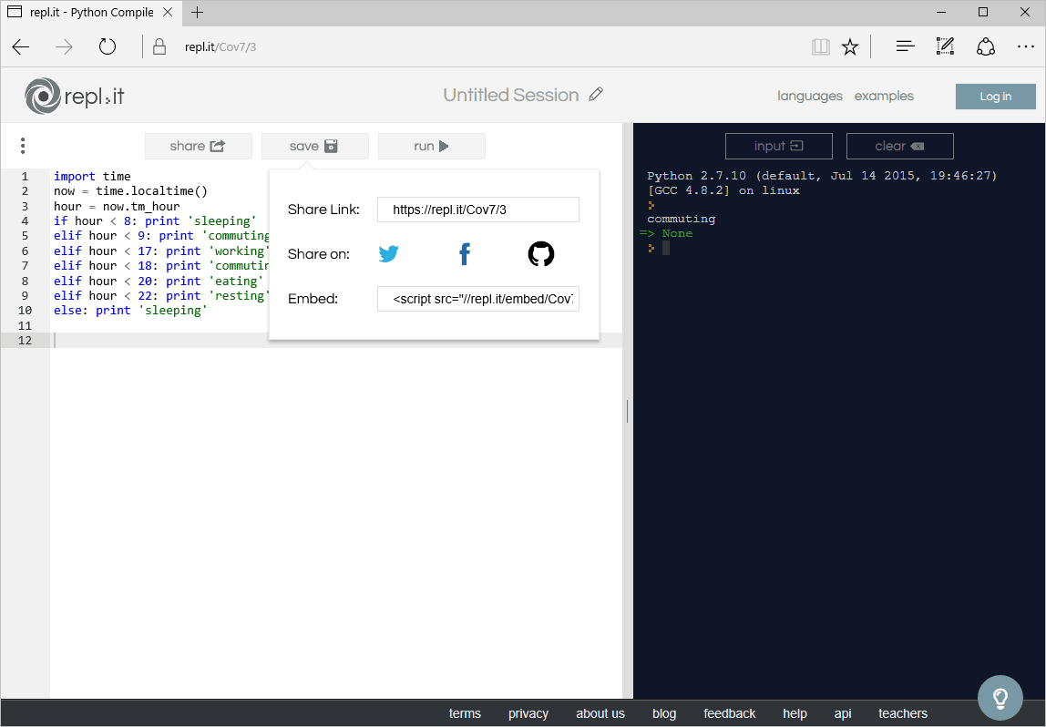Share the repl on GitHub
1046x727 pixels.
[x=541, y=254]
